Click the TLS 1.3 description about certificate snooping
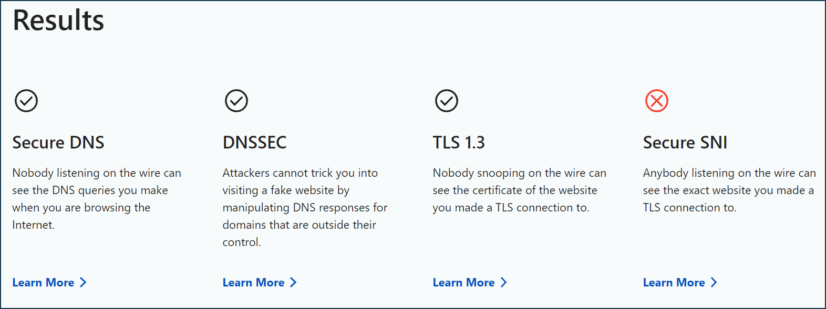Screen dimensions: 826x309 pyautogui.click(x=520, y=190)
